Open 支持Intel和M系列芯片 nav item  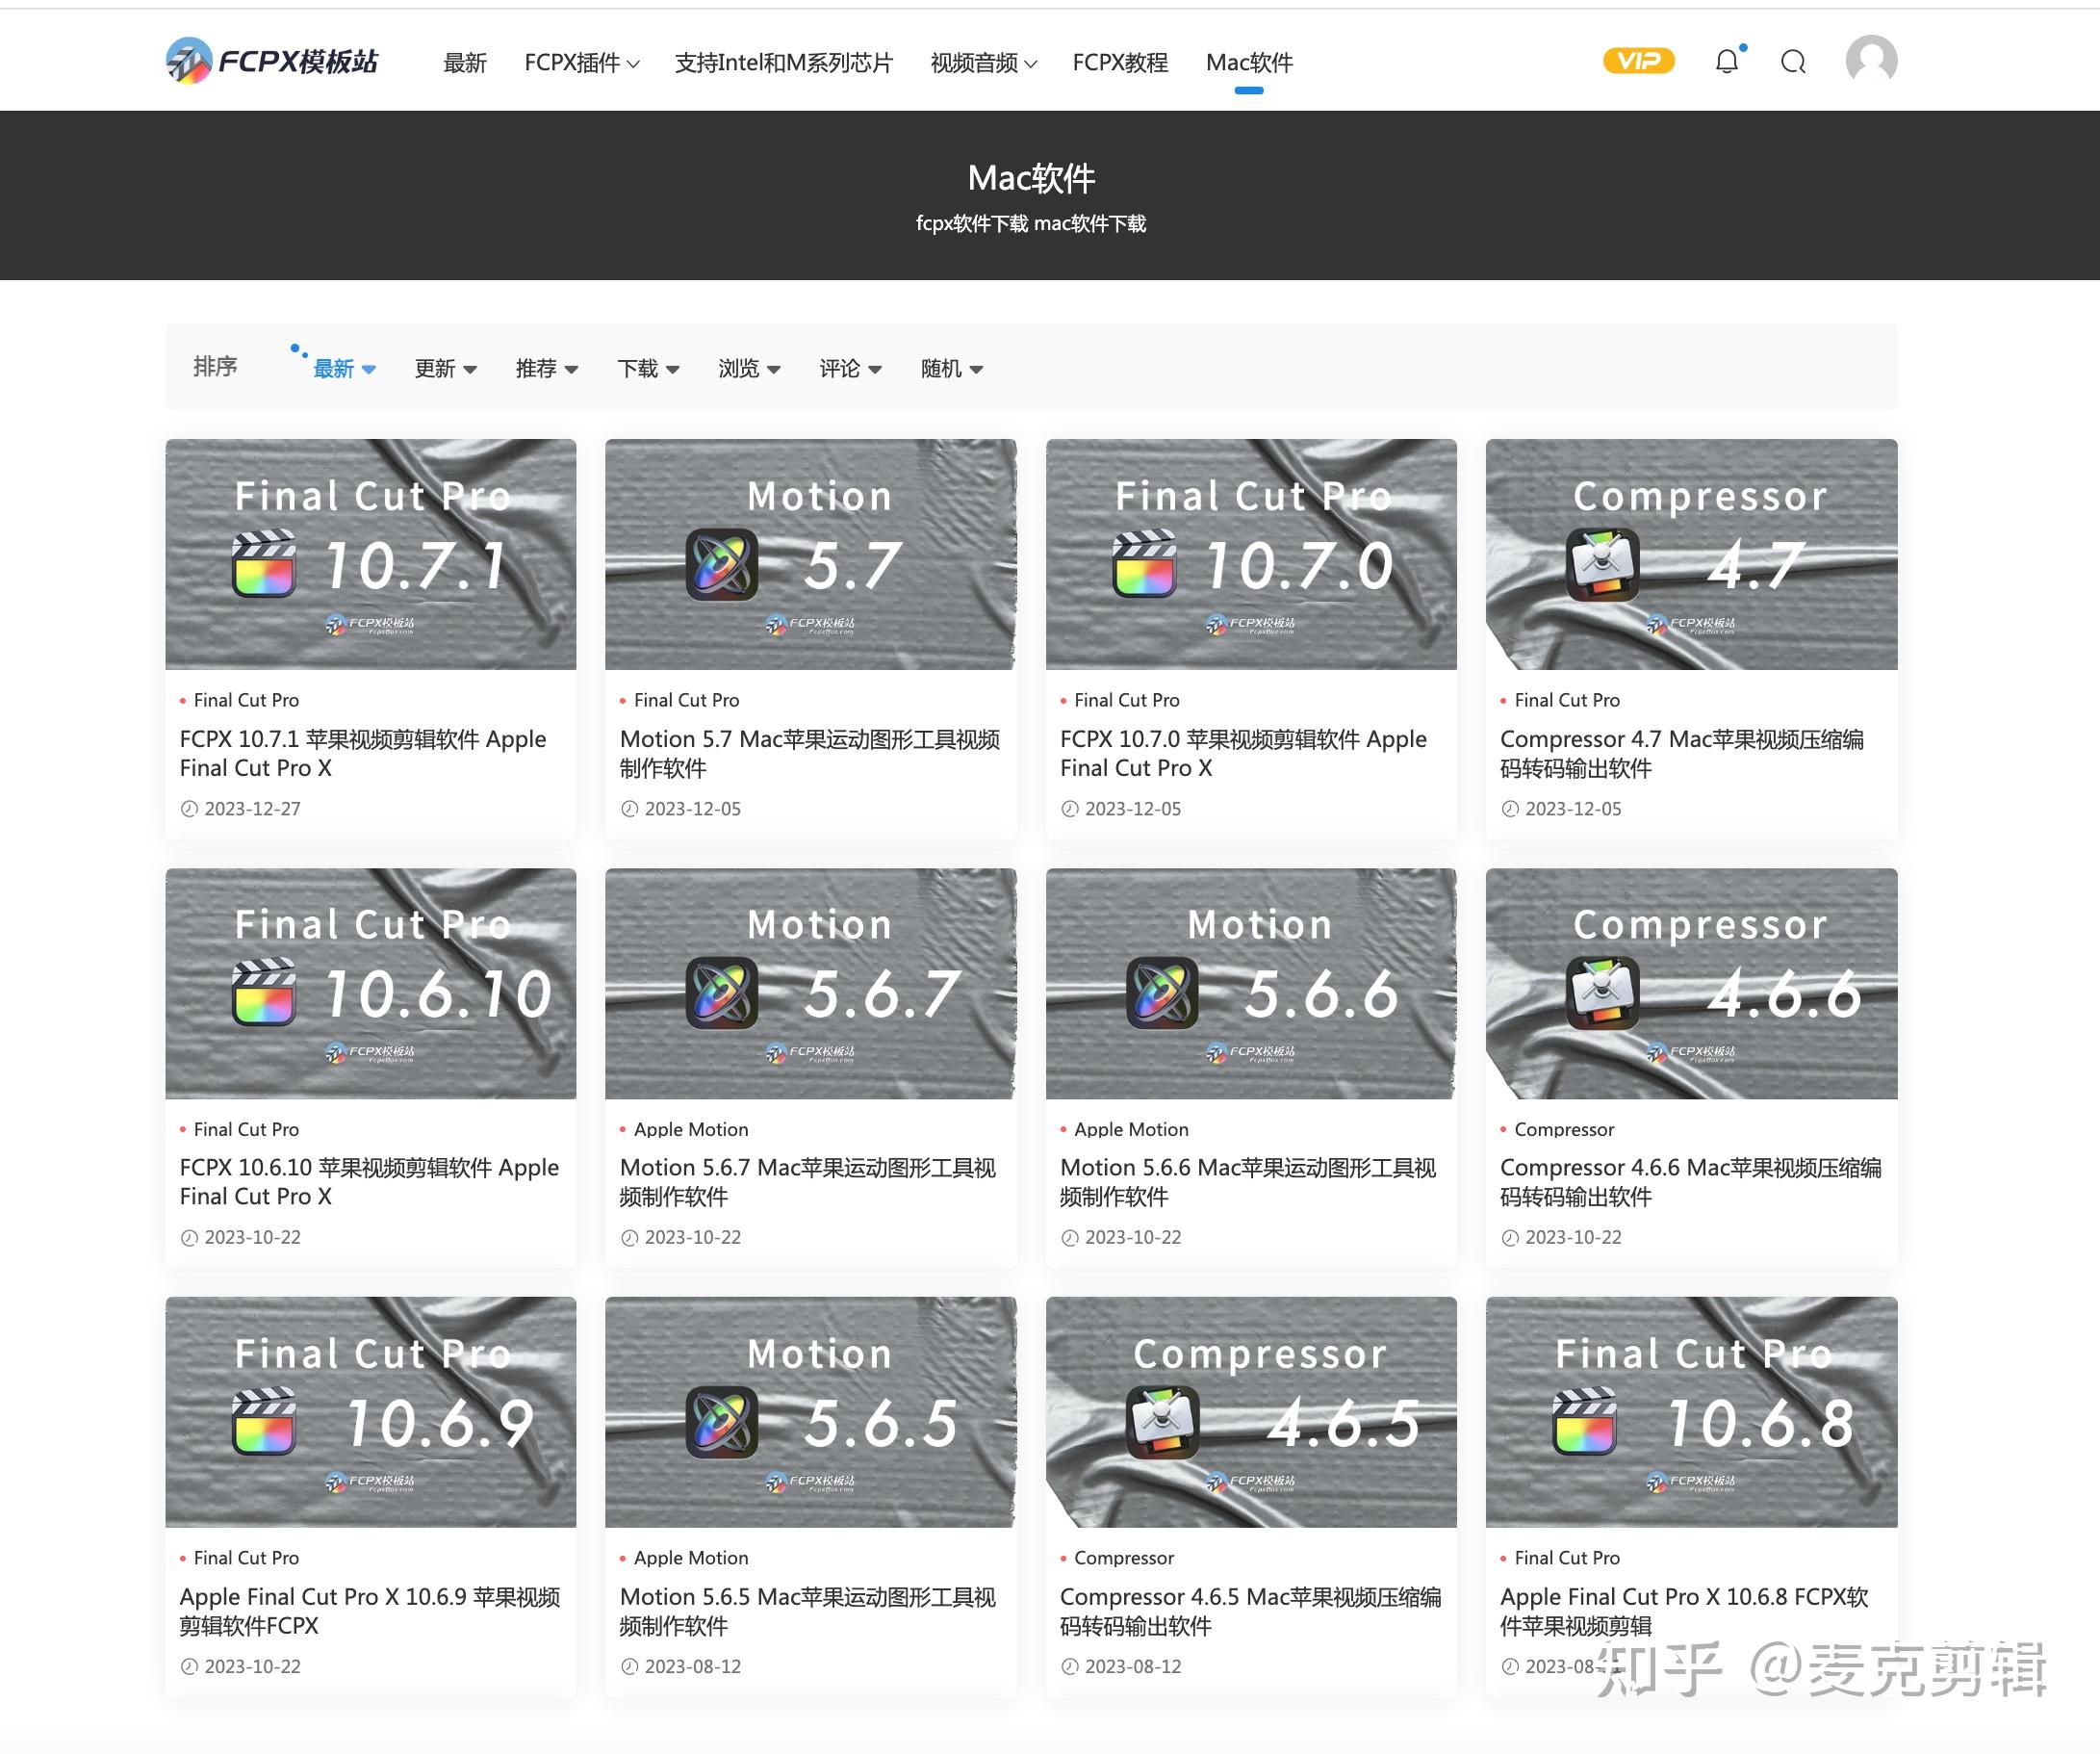coord(783,63)
